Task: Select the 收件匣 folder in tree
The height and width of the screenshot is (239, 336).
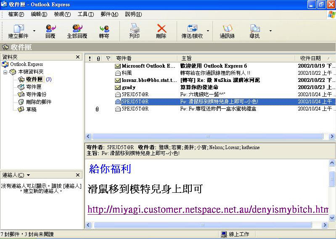Action: pyautogui.click(x=34, y=79)
